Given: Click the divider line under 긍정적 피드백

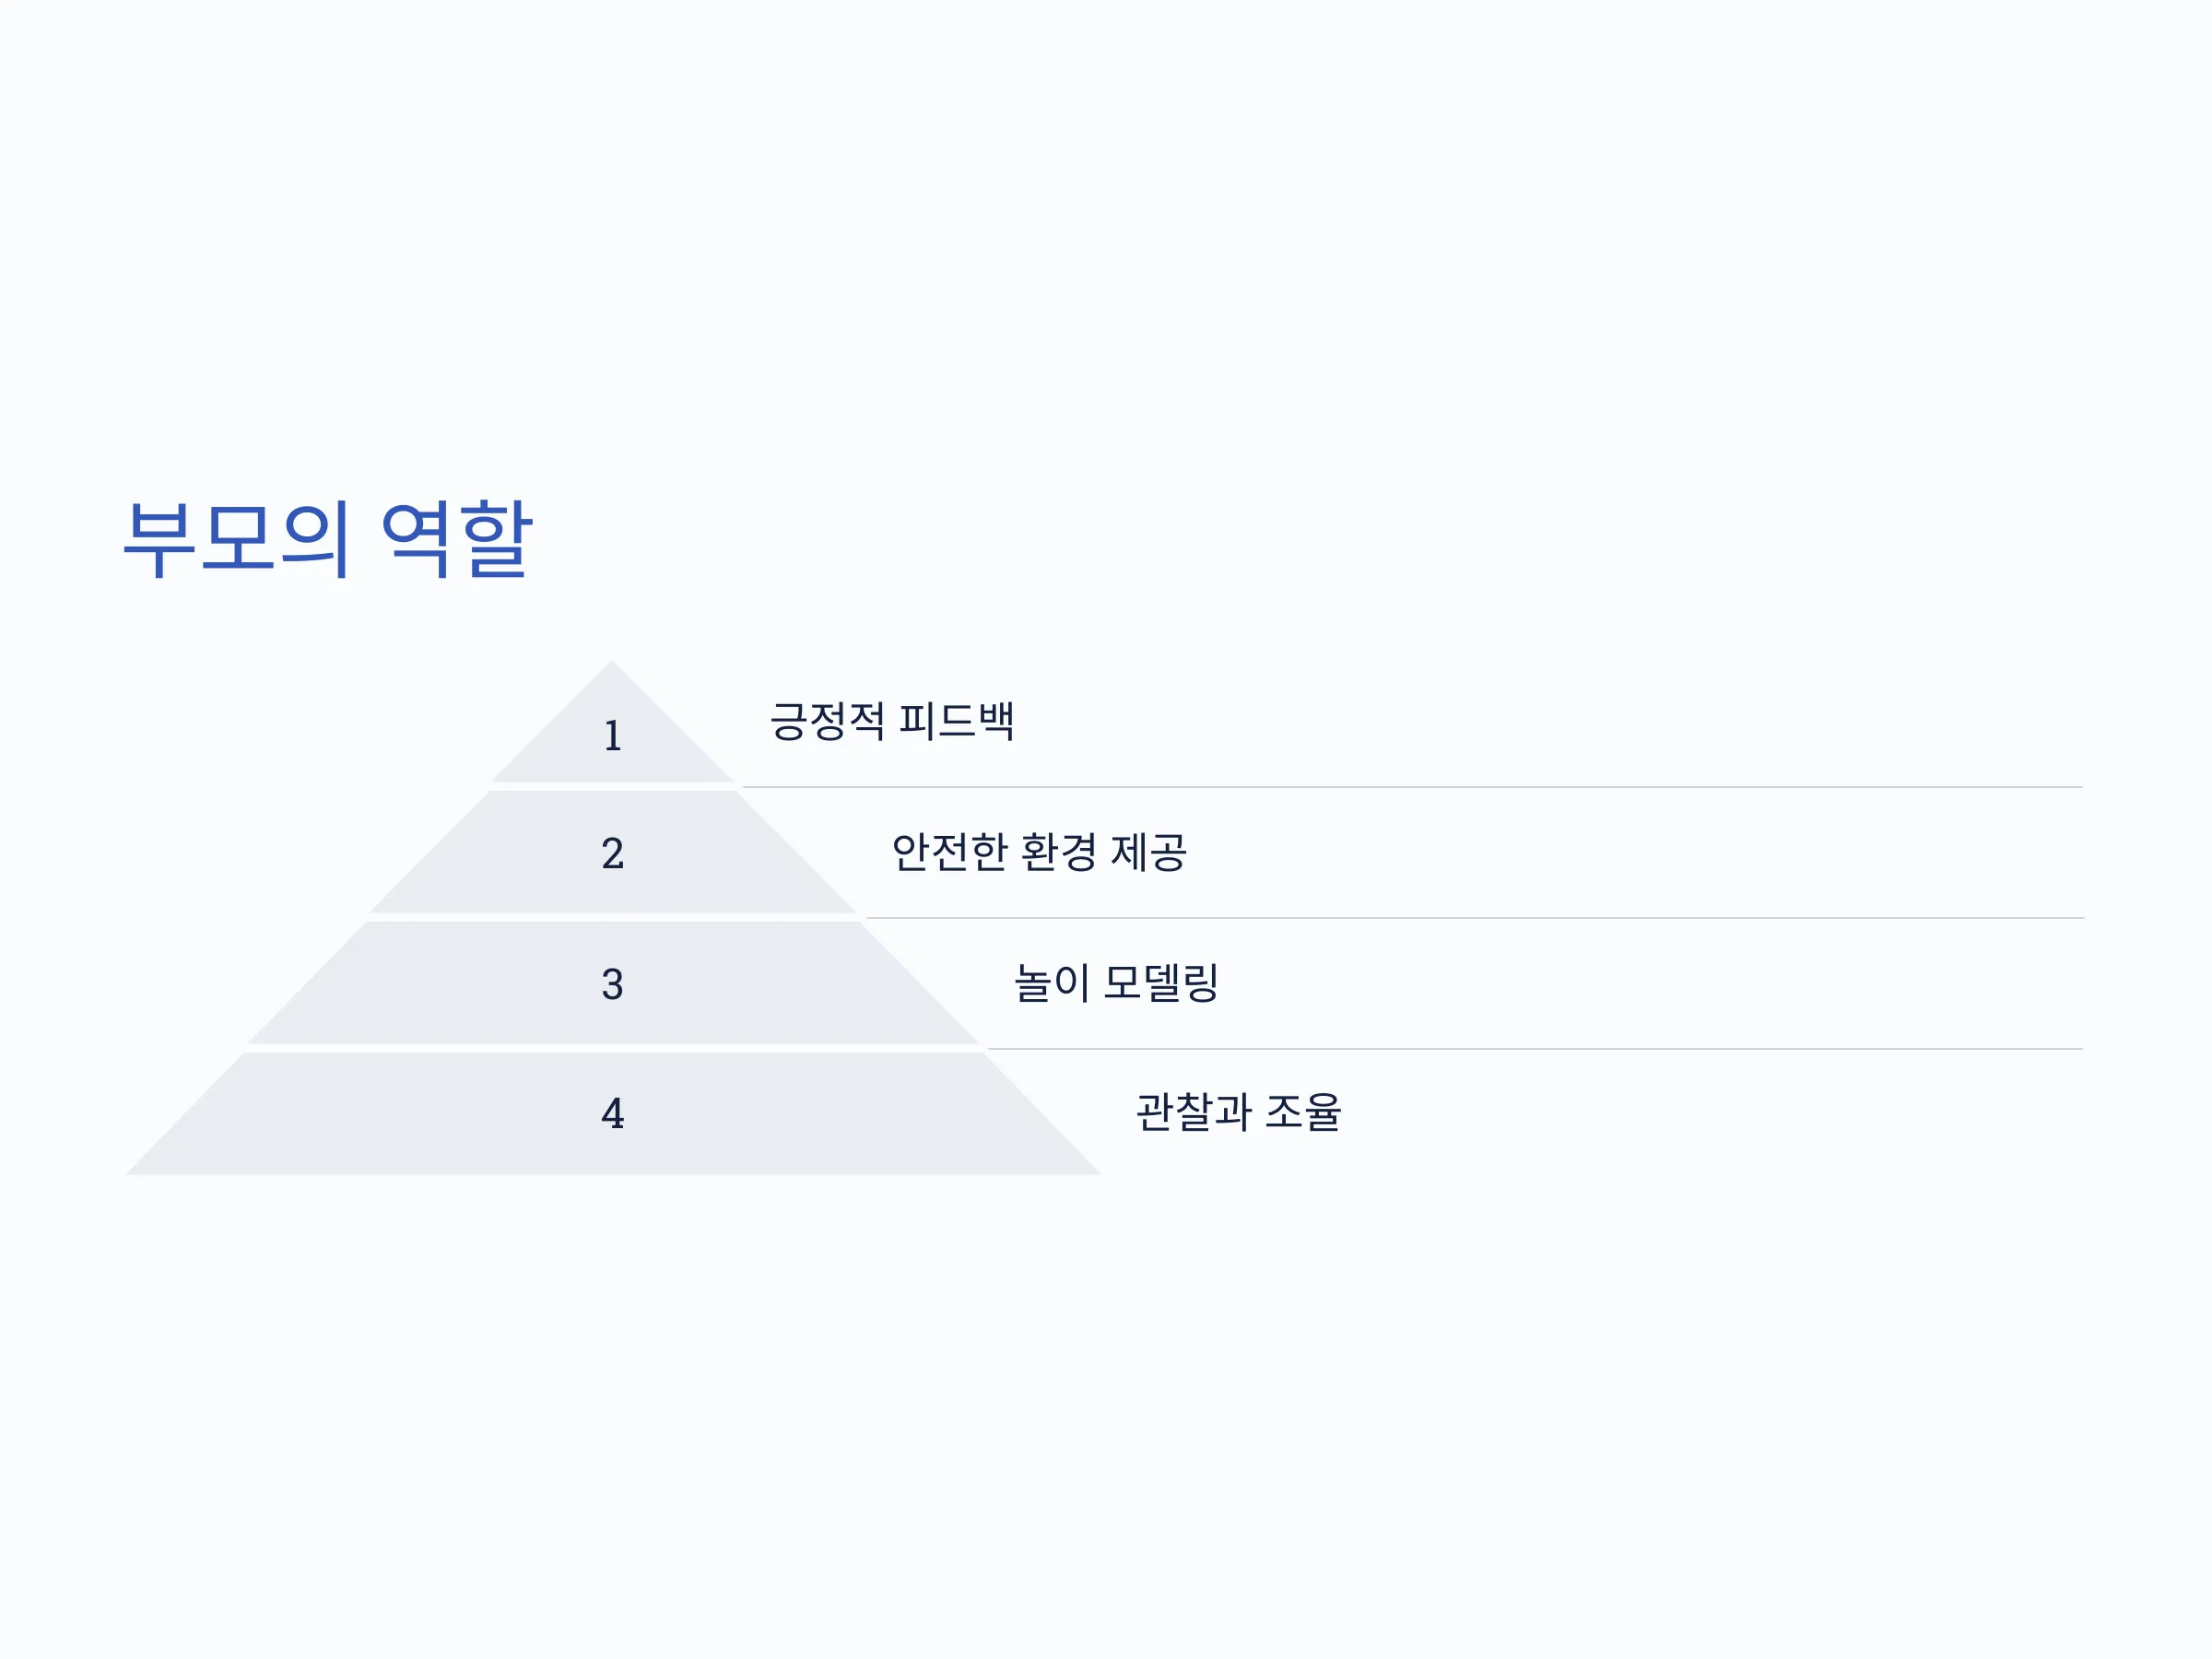Looking at the screenshot, I should point(1412,787).
